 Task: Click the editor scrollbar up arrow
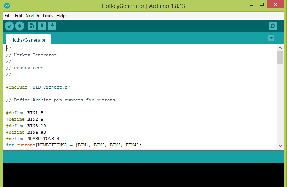(x=280, y=48)
